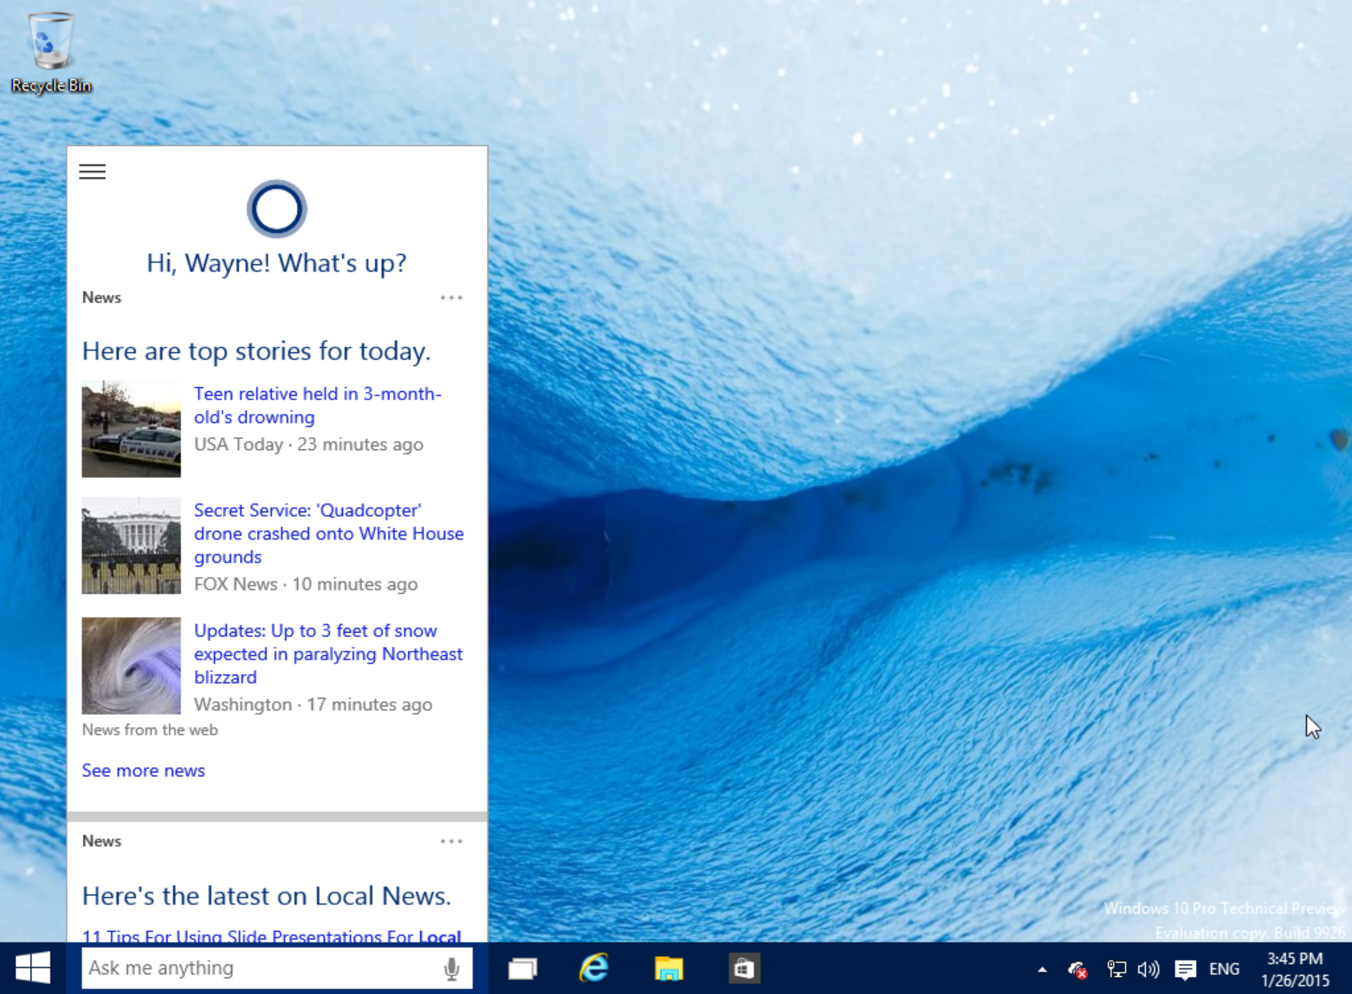Expand the first News section options
Screen dimensions: 1352x994
coord(451,298)
